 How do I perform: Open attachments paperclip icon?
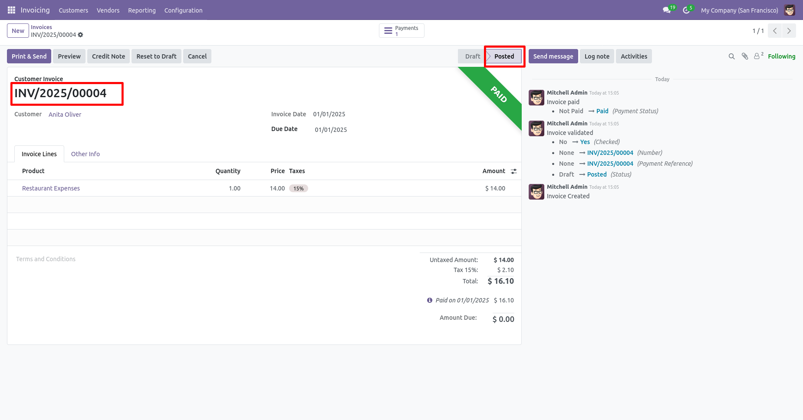click(745, 56)
